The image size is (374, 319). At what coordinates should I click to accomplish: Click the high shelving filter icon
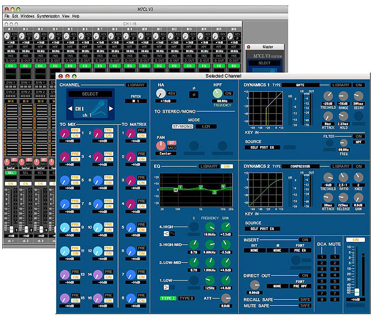[166, 233]
